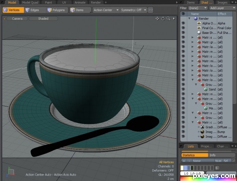Toggle visibility of Alpha Output layer
Screen dimensions: 237x181
[183, 23]
